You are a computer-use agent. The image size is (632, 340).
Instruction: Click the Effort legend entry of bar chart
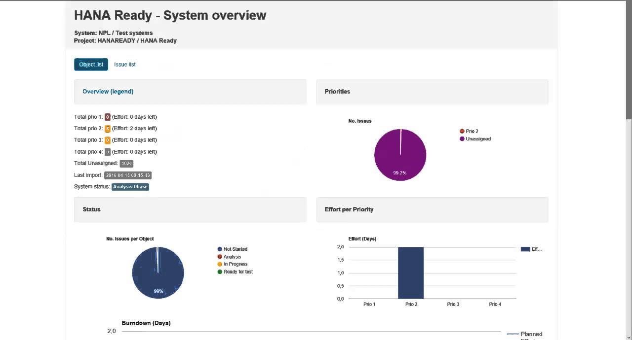pyautogui.click(x=531, y=249)
